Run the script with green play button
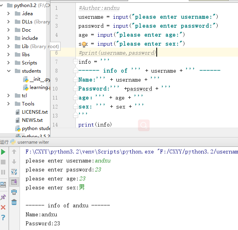238x230 pixels. (3, 152)
